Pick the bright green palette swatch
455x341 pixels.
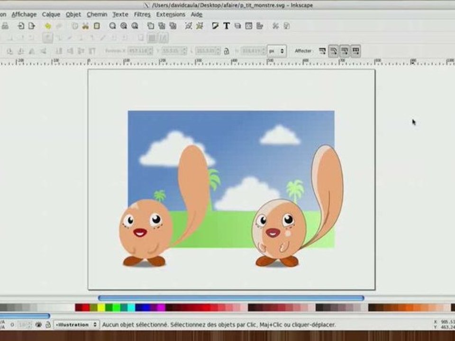click(x=117, y=307)
